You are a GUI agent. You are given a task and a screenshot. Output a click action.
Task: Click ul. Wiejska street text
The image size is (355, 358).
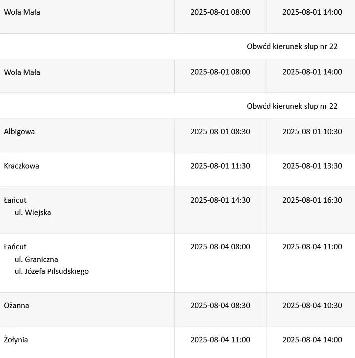point(33,213)
